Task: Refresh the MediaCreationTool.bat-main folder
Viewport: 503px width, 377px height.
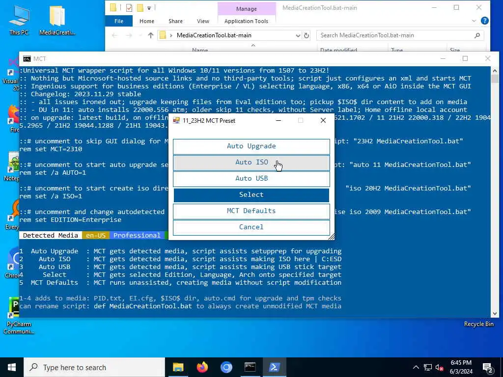Action: tap(307, 35)
